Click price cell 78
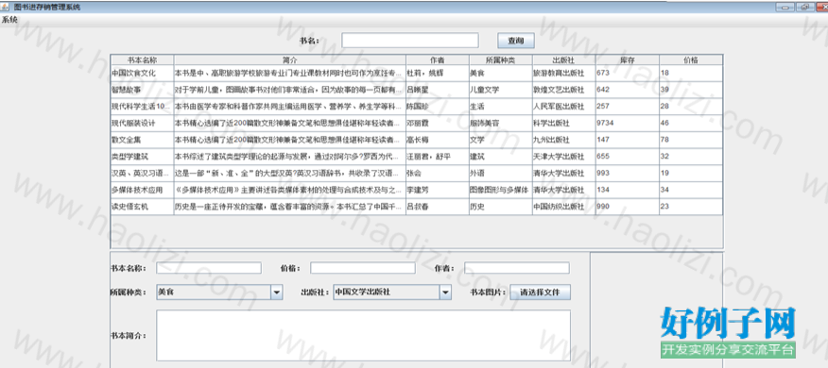Screen dimensions: 828x368 pos(691,141)
